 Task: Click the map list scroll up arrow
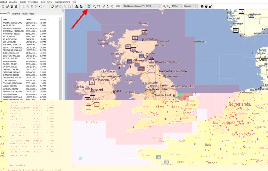click(60, 19)
